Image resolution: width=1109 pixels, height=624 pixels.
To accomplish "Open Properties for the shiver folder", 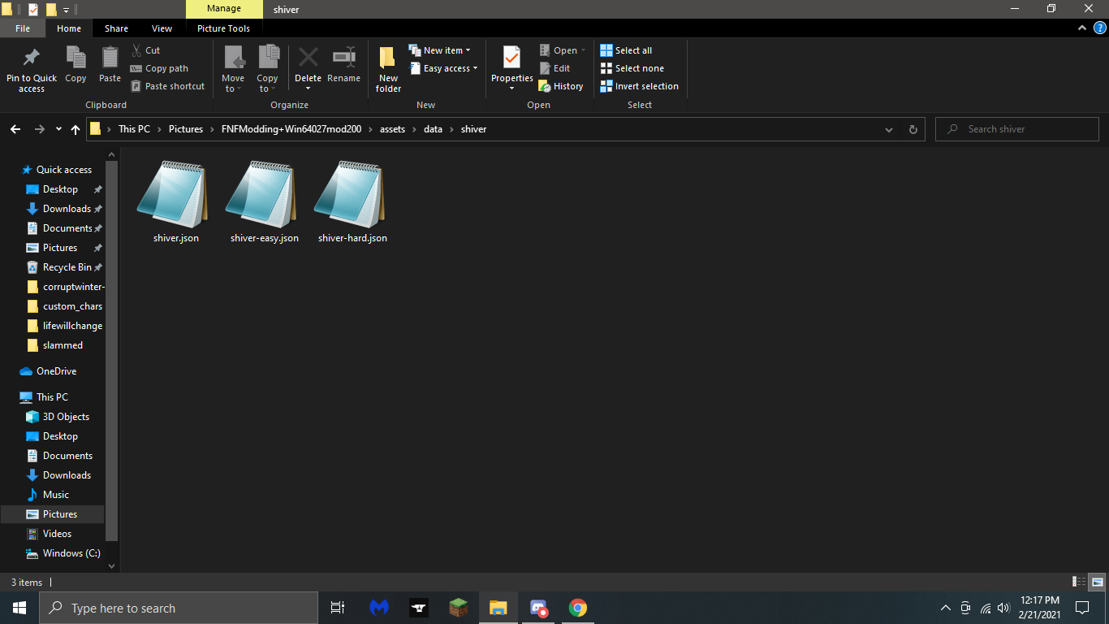I will click(x=511, y=68).
